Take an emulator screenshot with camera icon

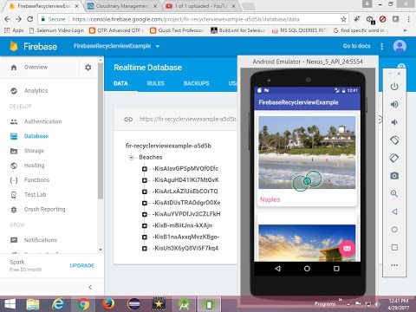point(394,176)
